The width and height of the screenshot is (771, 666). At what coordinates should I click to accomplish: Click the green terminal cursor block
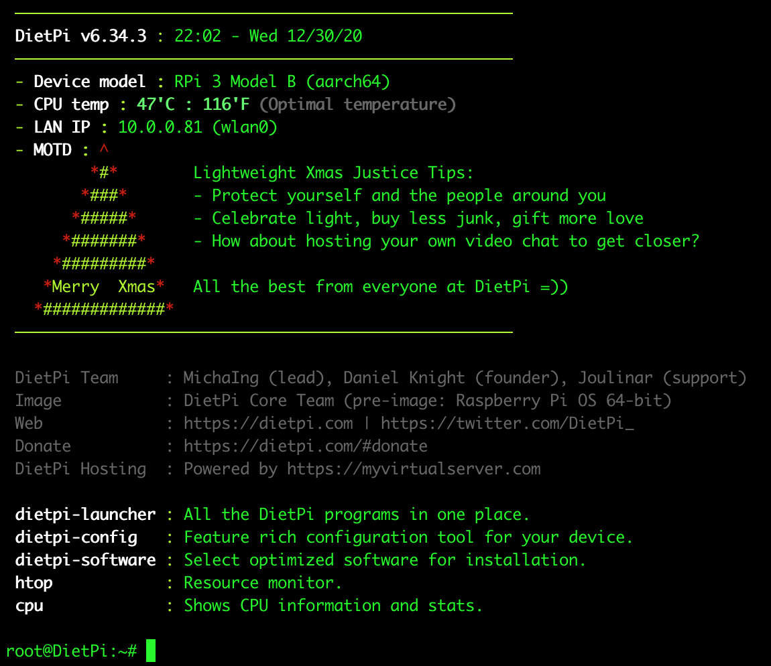click(x=151, y=651)
